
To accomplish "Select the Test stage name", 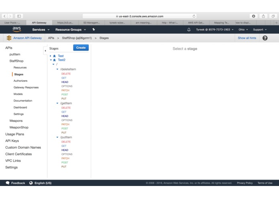I will click(61, 56).
